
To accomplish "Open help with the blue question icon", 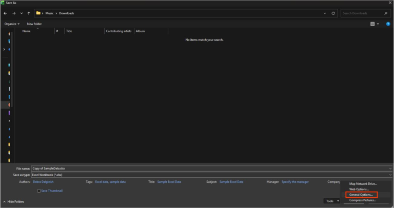I will 388,24.
